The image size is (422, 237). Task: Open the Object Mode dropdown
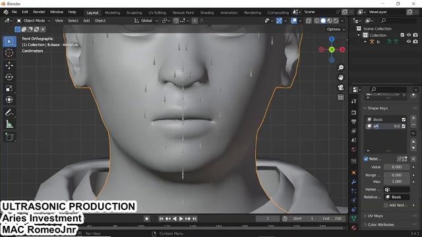[x=34, y=20]
